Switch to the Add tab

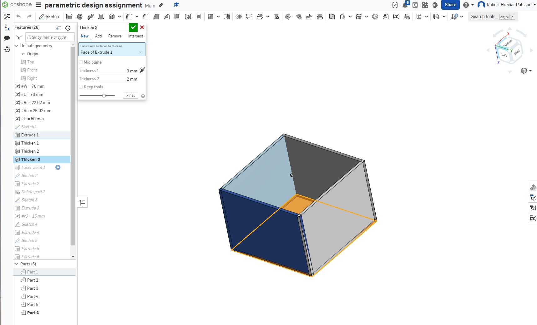coord(99,36)
